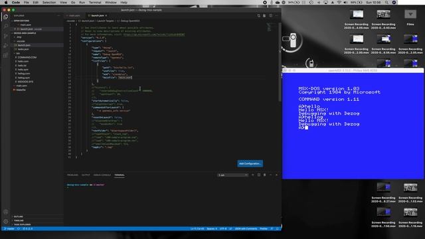The image size is (425, 239).
Task: Click the split editor icon in editor toolbar
Action: coord(270,16)
